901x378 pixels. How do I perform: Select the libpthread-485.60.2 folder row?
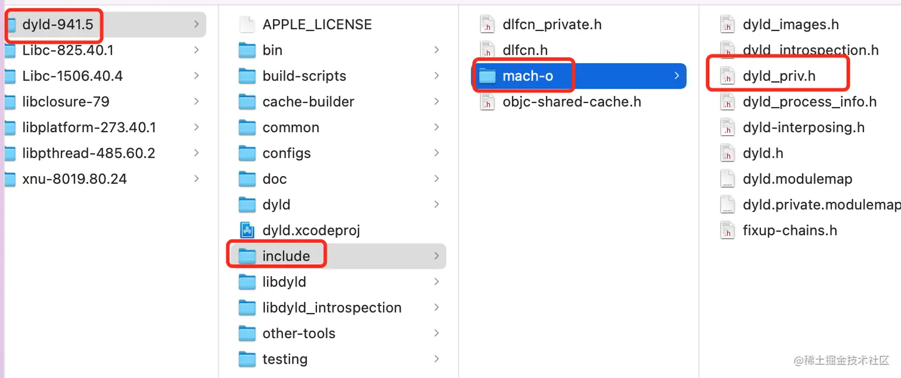pyautogui.click(x=88, y=154)
